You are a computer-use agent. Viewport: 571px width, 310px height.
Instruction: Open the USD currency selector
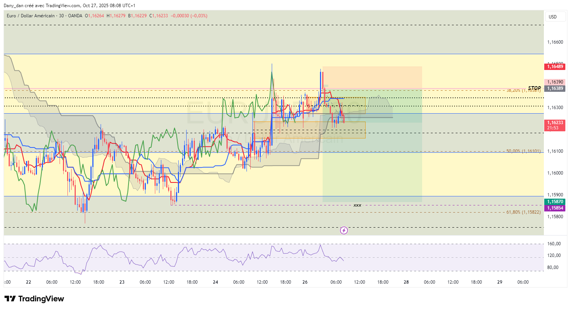[555, 17]
